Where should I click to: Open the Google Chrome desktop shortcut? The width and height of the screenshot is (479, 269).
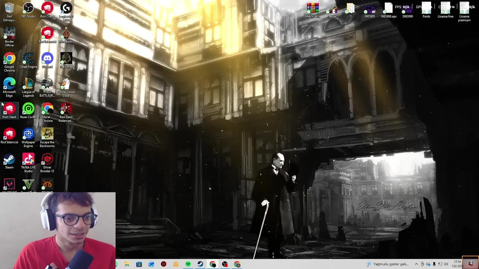pyautogui.click(x=9, y=62)
